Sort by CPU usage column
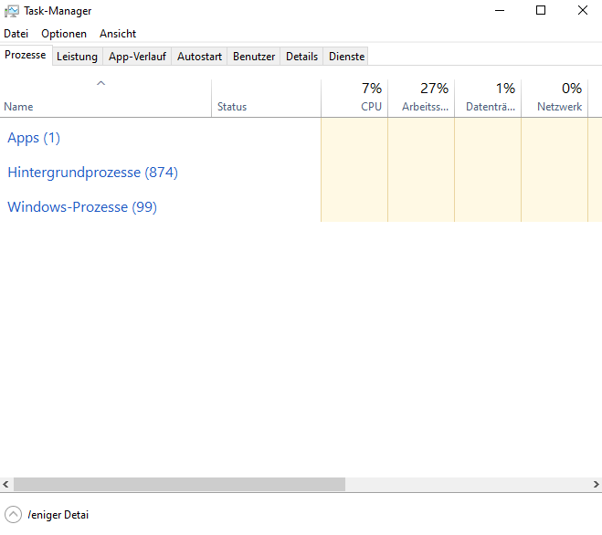 tap(354, 98)
